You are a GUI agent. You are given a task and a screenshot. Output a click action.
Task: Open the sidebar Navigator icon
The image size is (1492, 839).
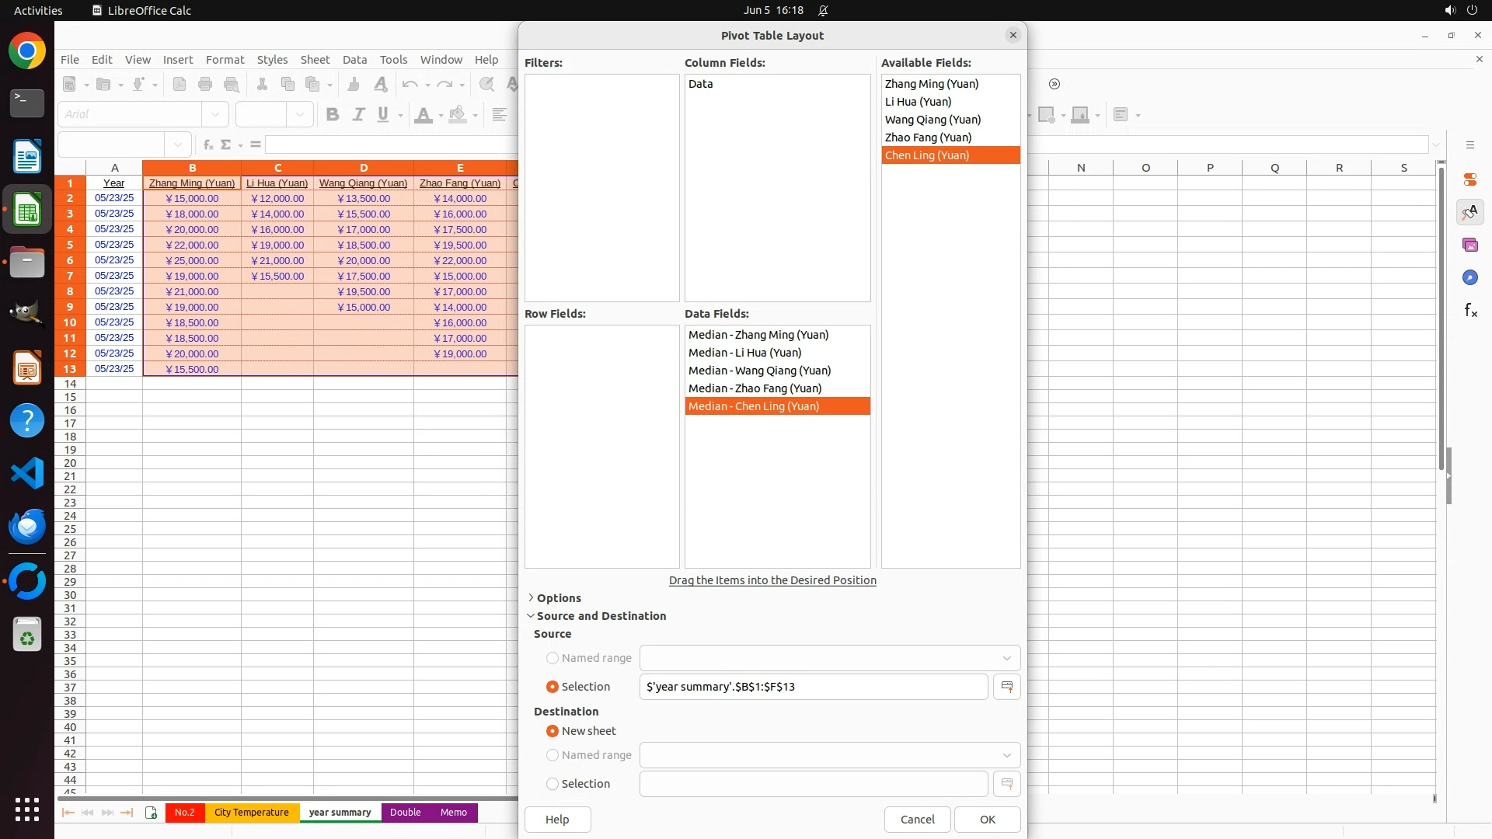coord(1469,278)
